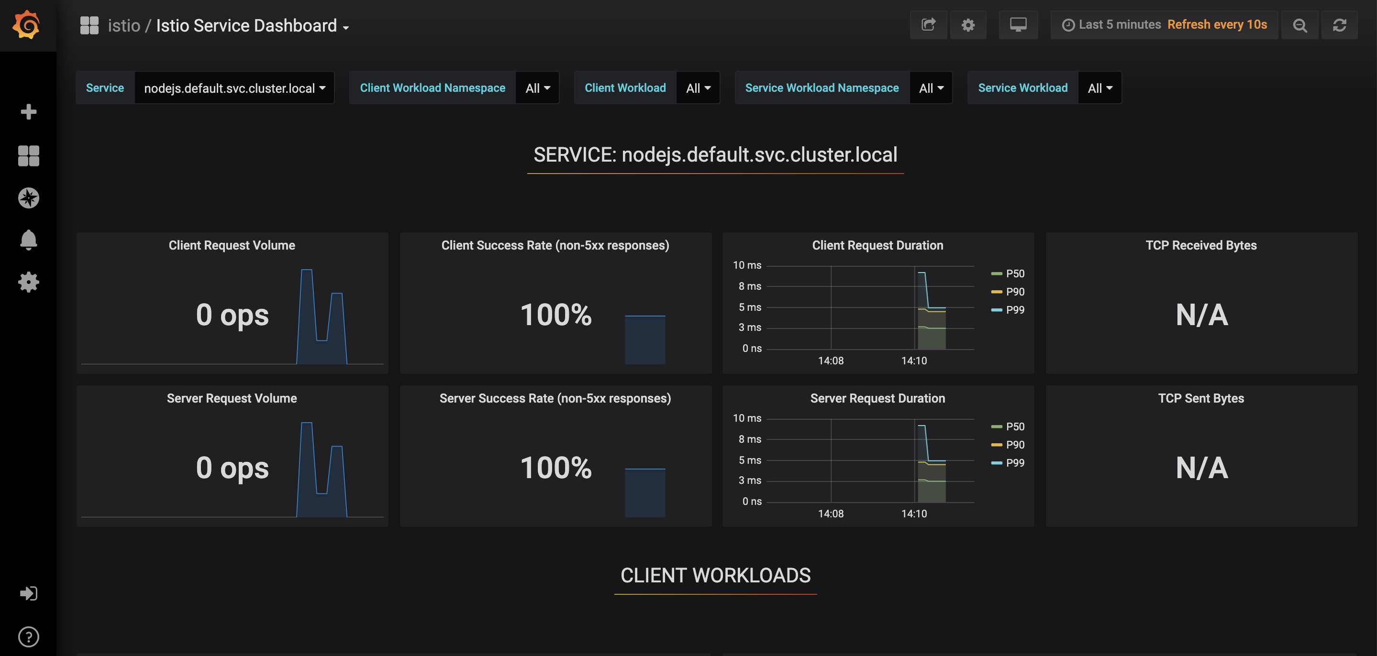Toggle P99 series in Server Request Duration legend
This screenshot has width=1377, height=656.
(1015, 463)
